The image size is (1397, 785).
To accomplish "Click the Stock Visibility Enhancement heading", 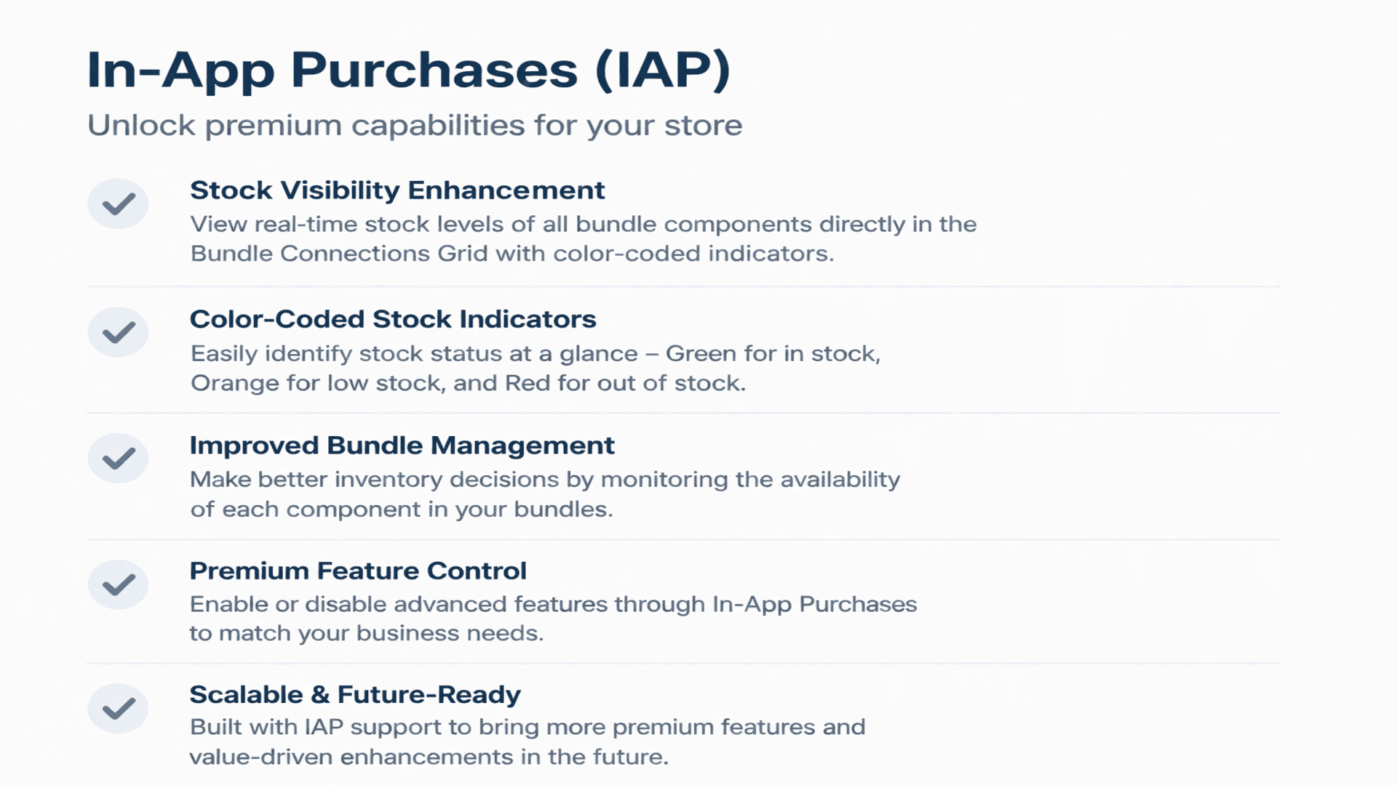I will pyautogui.click(x=397, y=190).
